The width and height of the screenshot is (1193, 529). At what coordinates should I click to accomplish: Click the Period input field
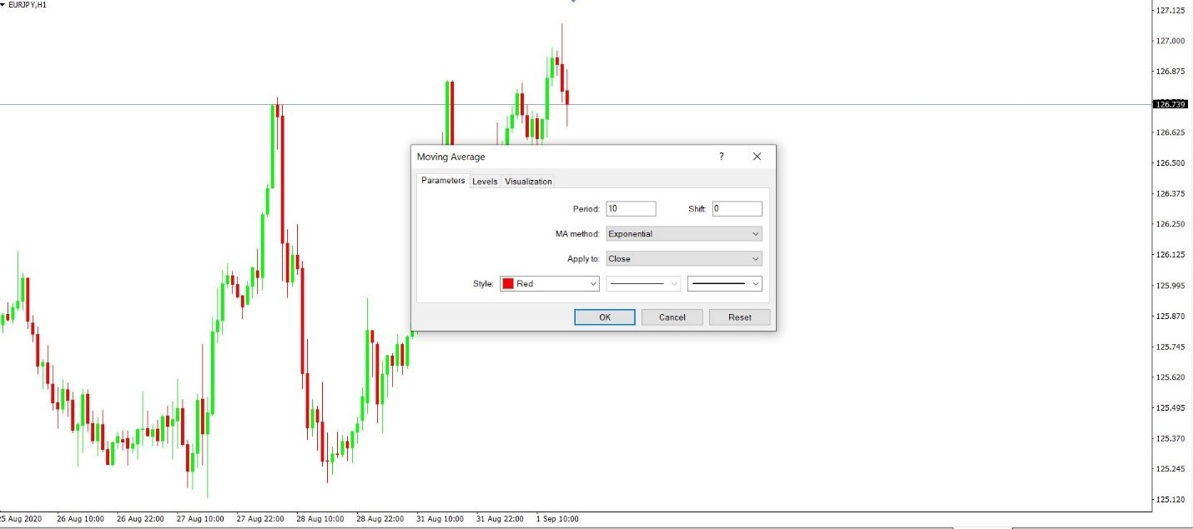pos(631,209)
